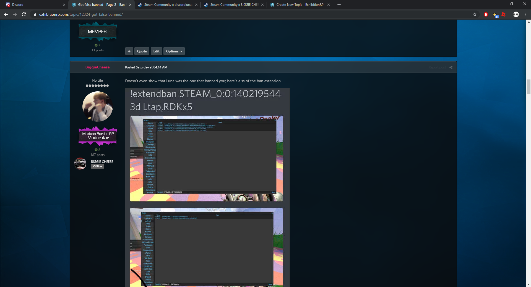Bookmark this page with the star icon
The height and width of the screenshot is (287, 531).
point(475,14)
